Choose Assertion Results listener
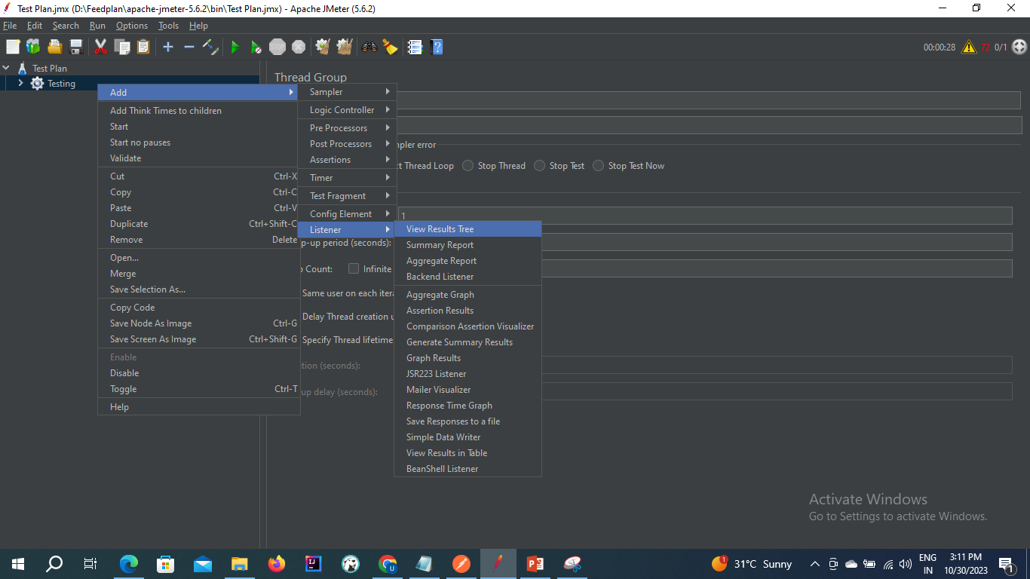 [x=467, y=311]
